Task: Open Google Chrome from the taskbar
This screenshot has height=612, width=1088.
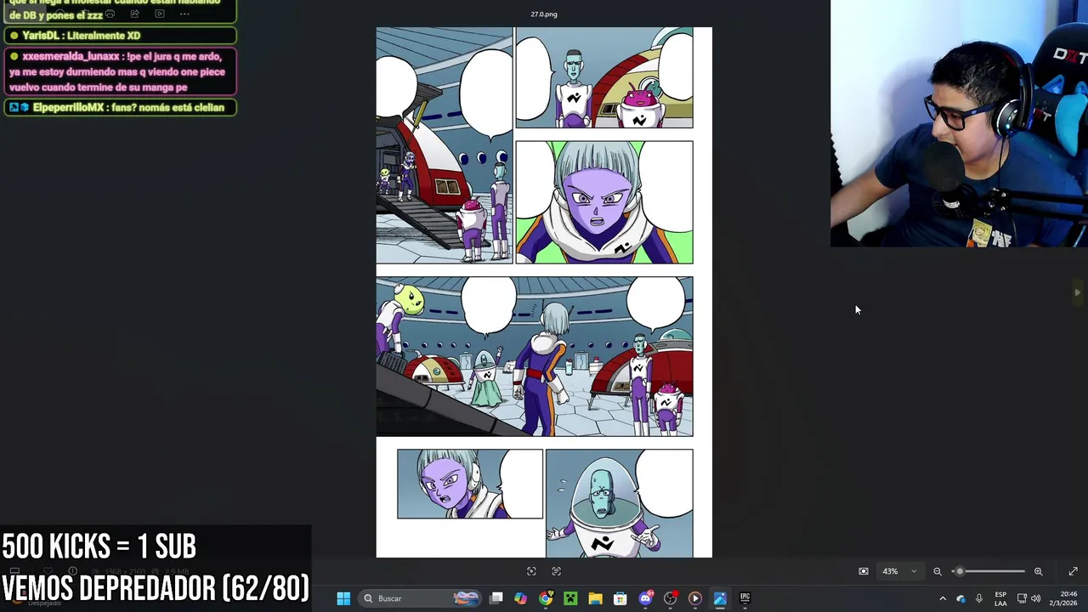Action: pyautogui.click(x=545, y=598)
